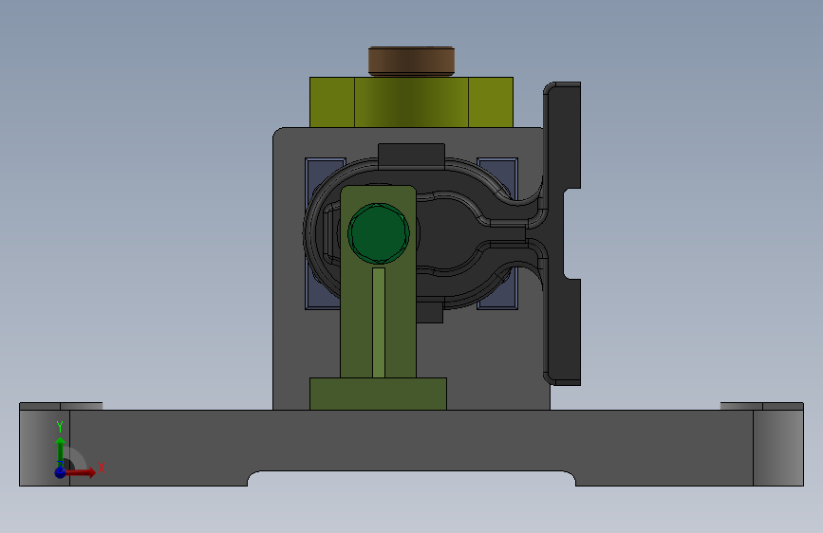Select the dark vertical plate on the right side
The width and height of the screenshot is (823, 533).
563,233
